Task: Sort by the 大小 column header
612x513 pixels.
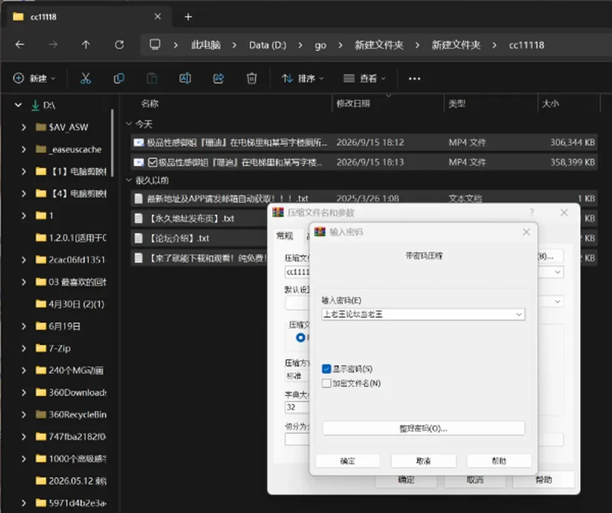Action: 550,103
